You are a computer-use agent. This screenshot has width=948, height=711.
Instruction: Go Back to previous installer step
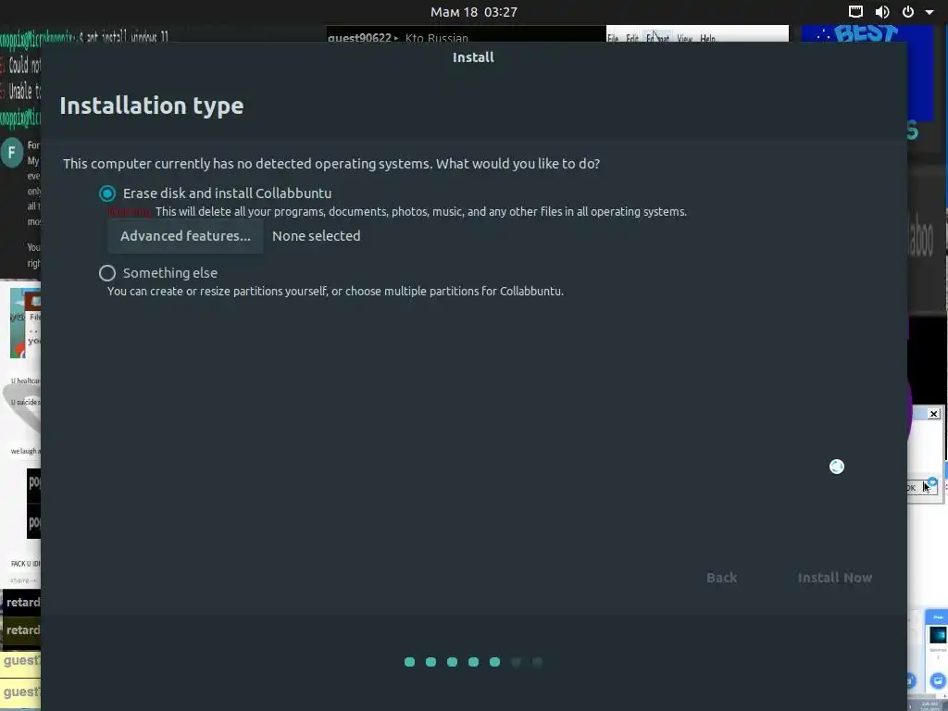click(x=721, y=578)
